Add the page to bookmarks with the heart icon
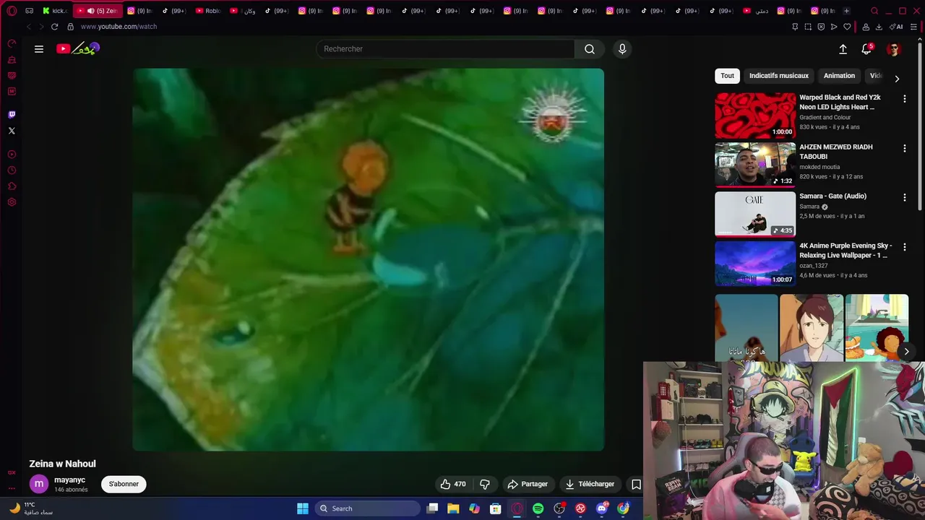The height and width of the screenshot is (520, 925). pyautogui.click(x=847, y=27)
